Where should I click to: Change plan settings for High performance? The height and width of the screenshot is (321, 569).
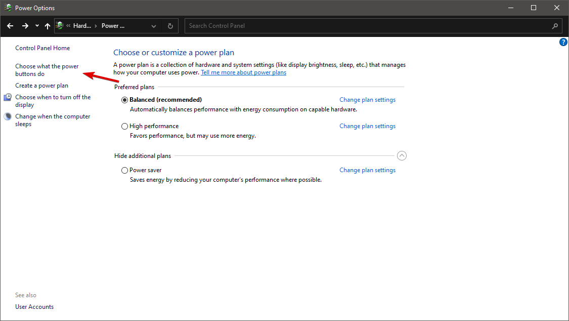(368, 126)
